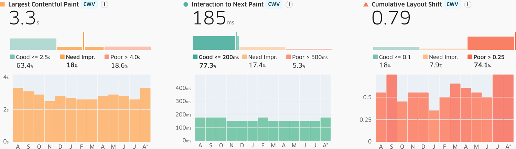Viewport: 516px width, 149px height.
Task: Click info icon for Cumulative Layout Shift
Action: 467,4
